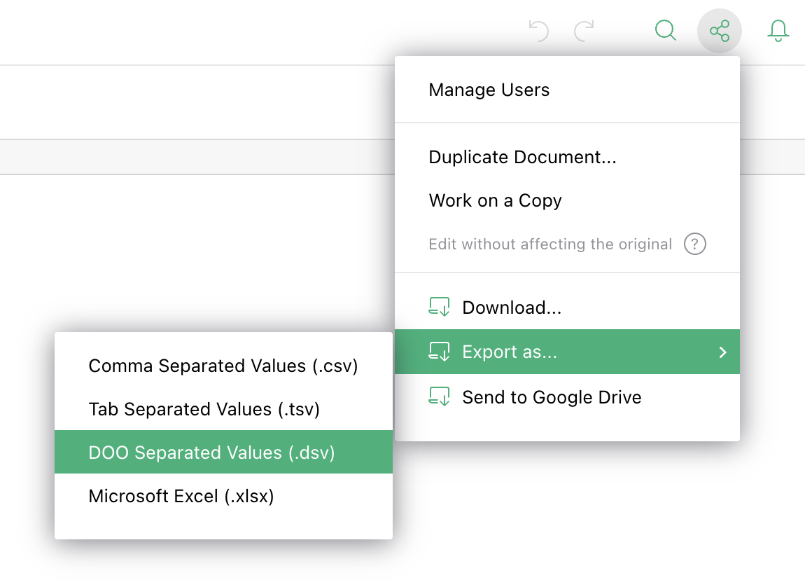Screen dimensions: 805x587
Task: Select Send to Google Drive
Action: (551, 396)
